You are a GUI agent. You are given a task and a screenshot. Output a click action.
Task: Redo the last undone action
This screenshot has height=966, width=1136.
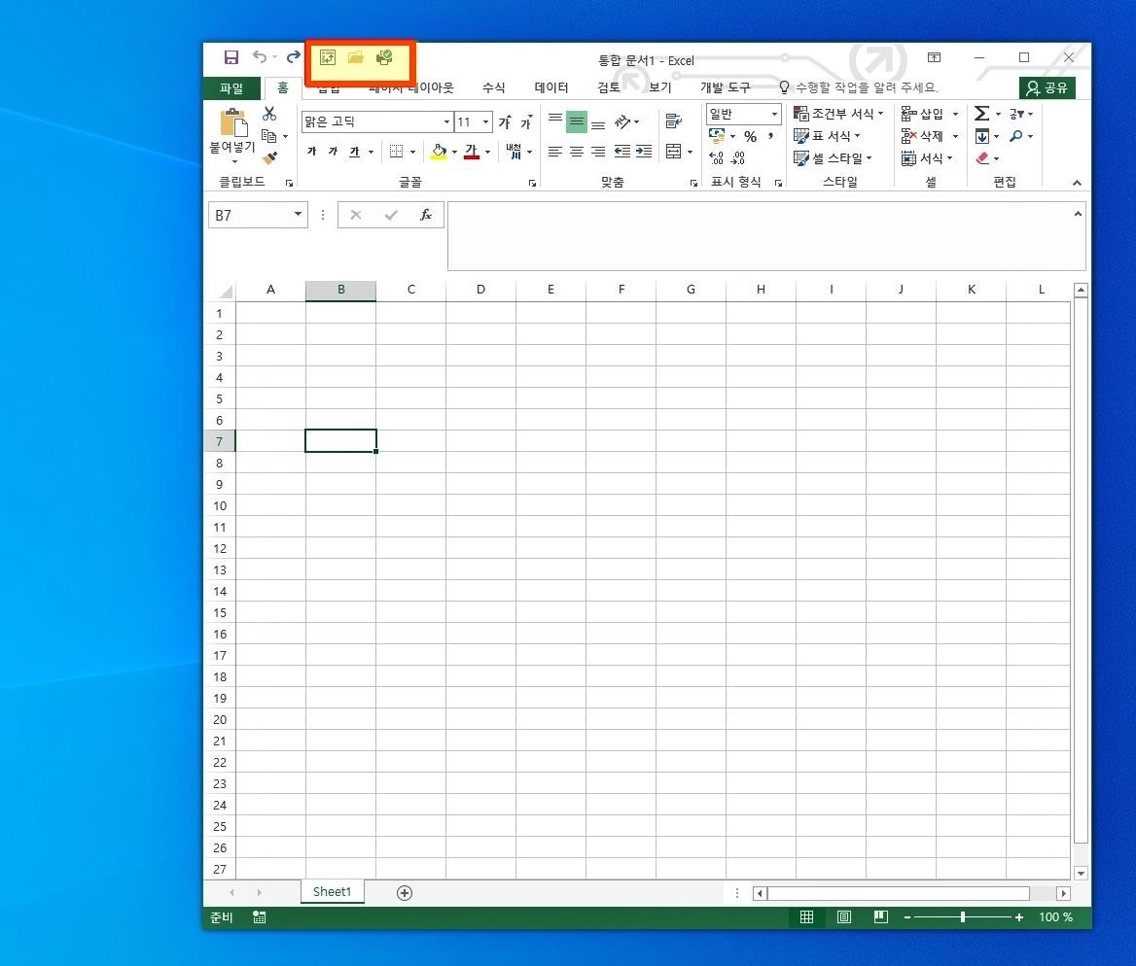coord(293,57)
